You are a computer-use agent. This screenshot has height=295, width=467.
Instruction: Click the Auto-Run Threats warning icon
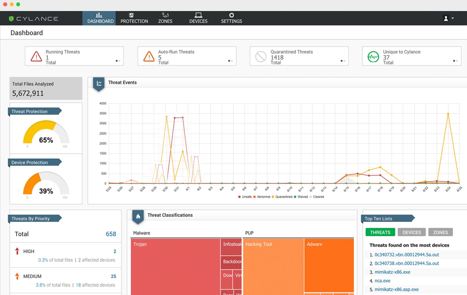pos(149,56)
